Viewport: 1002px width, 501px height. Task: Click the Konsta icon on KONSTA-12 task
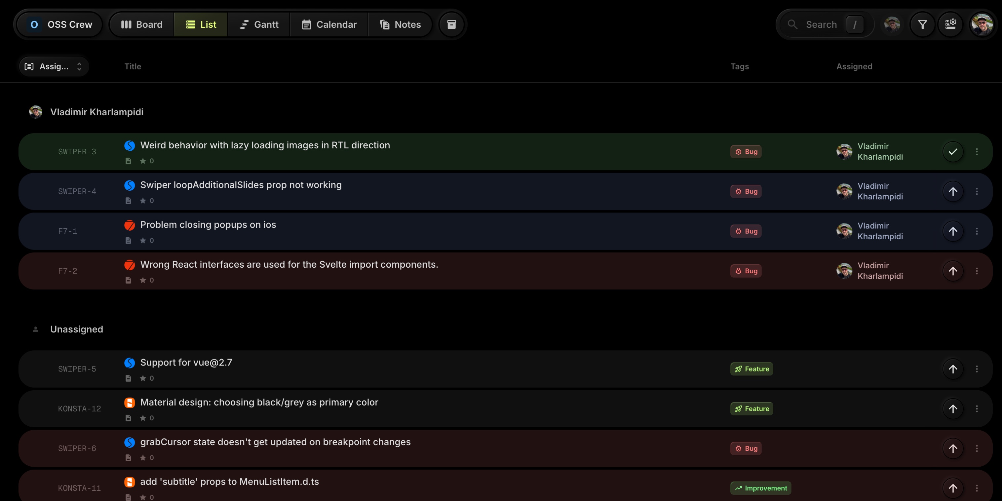[x=130, y=403]
